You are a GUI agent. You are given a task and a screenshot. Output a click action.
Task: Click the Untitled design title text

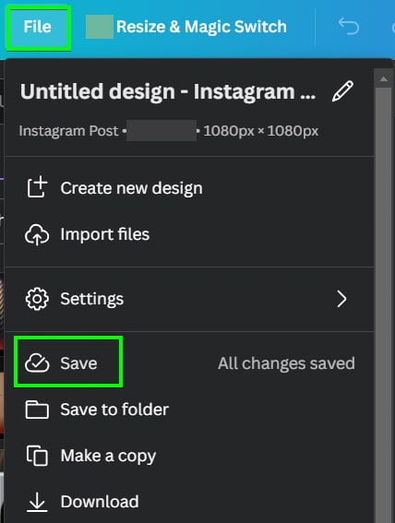click(x=168, y=91)
